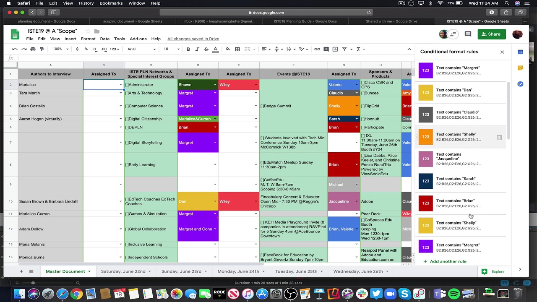Viewport: 537px width, 302px height.
Task: Open the all sheets list icon
Action: [31, 271]
